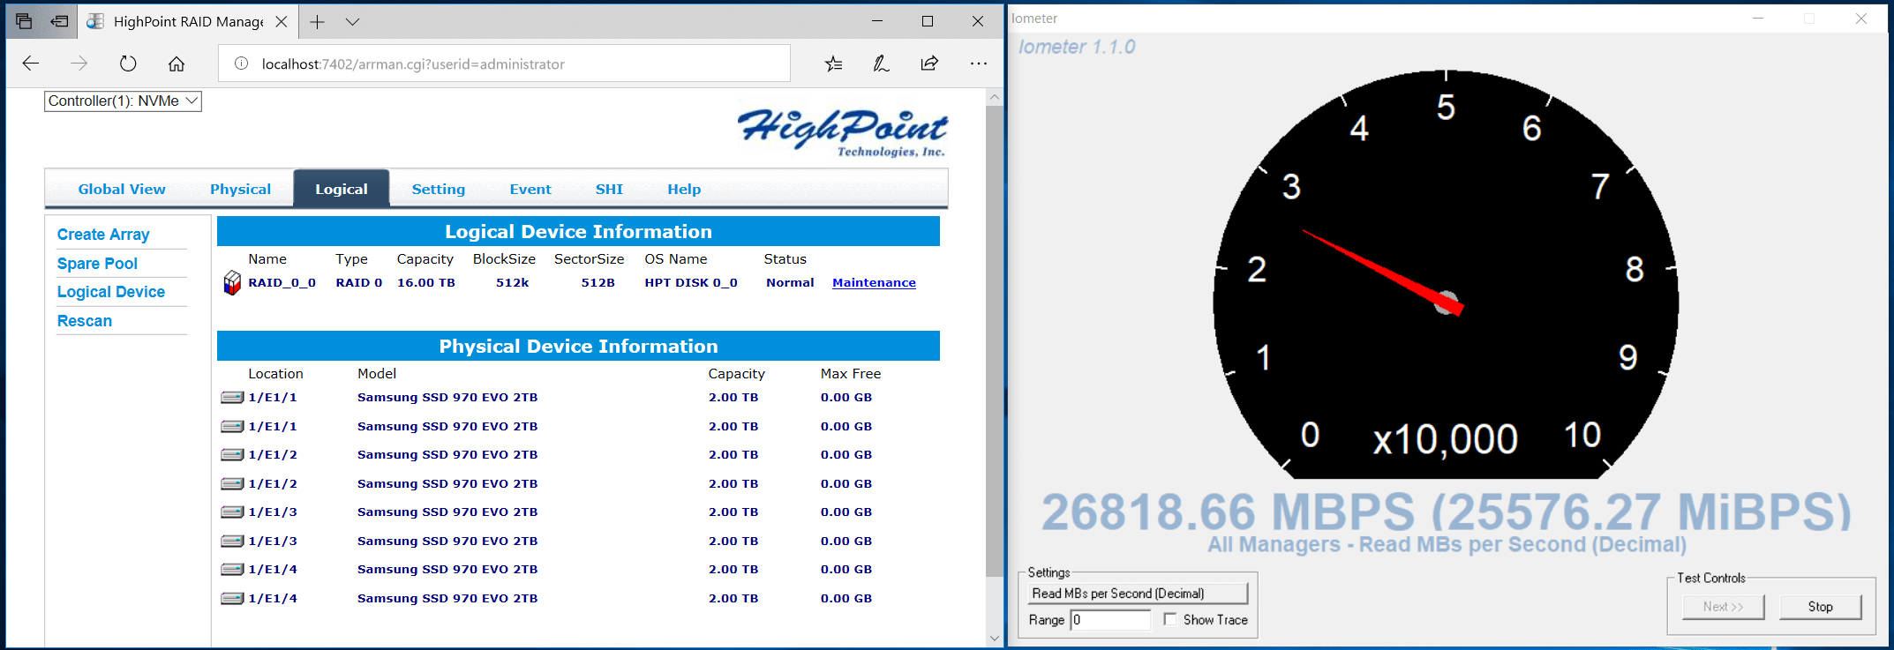The height and width of the screenshot is (650, 1894).
Task: Open the SHI tab
Action: (609, 189)
